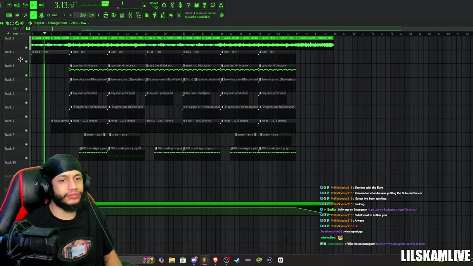The width and height of the screenshot is (473, 266).
Task: Open Steam from the taskbar
Action: [x=237, y=260]
